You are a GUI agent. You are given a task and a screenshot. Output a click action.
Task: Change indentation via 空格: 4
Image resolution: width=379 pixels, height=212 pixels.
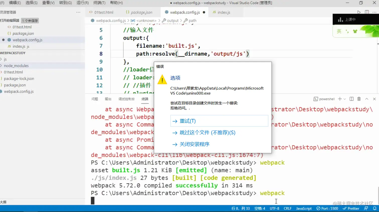pos(260,208)
